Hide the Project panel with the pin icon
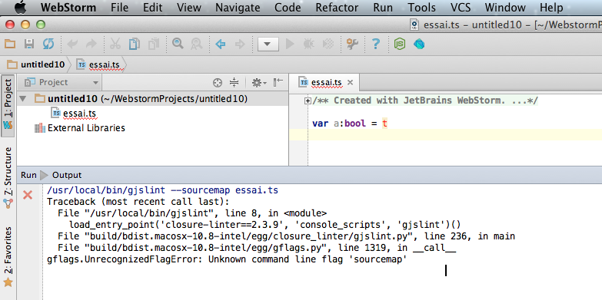This screenshot has width=602, height=300. [x=278, y=82]
